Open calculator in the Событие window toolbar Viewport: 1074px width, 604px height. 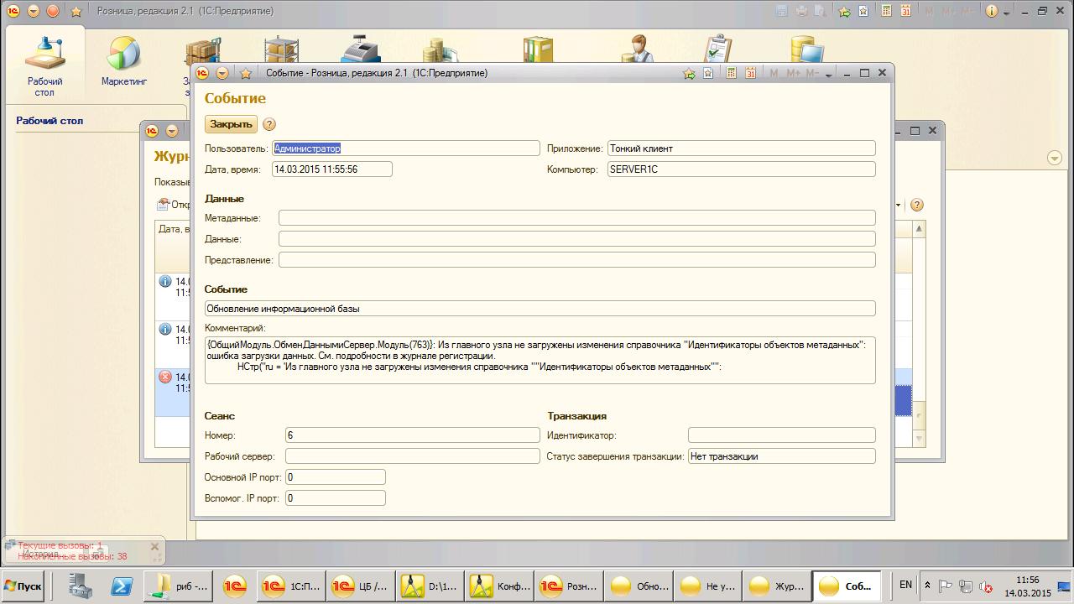click(732, 73)
